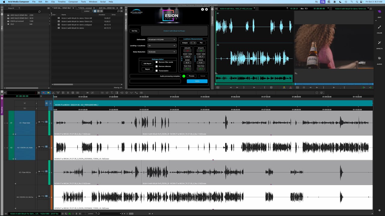Click the yellow splice-in arrow
The image size is (385, 216).
click(284, 88)
